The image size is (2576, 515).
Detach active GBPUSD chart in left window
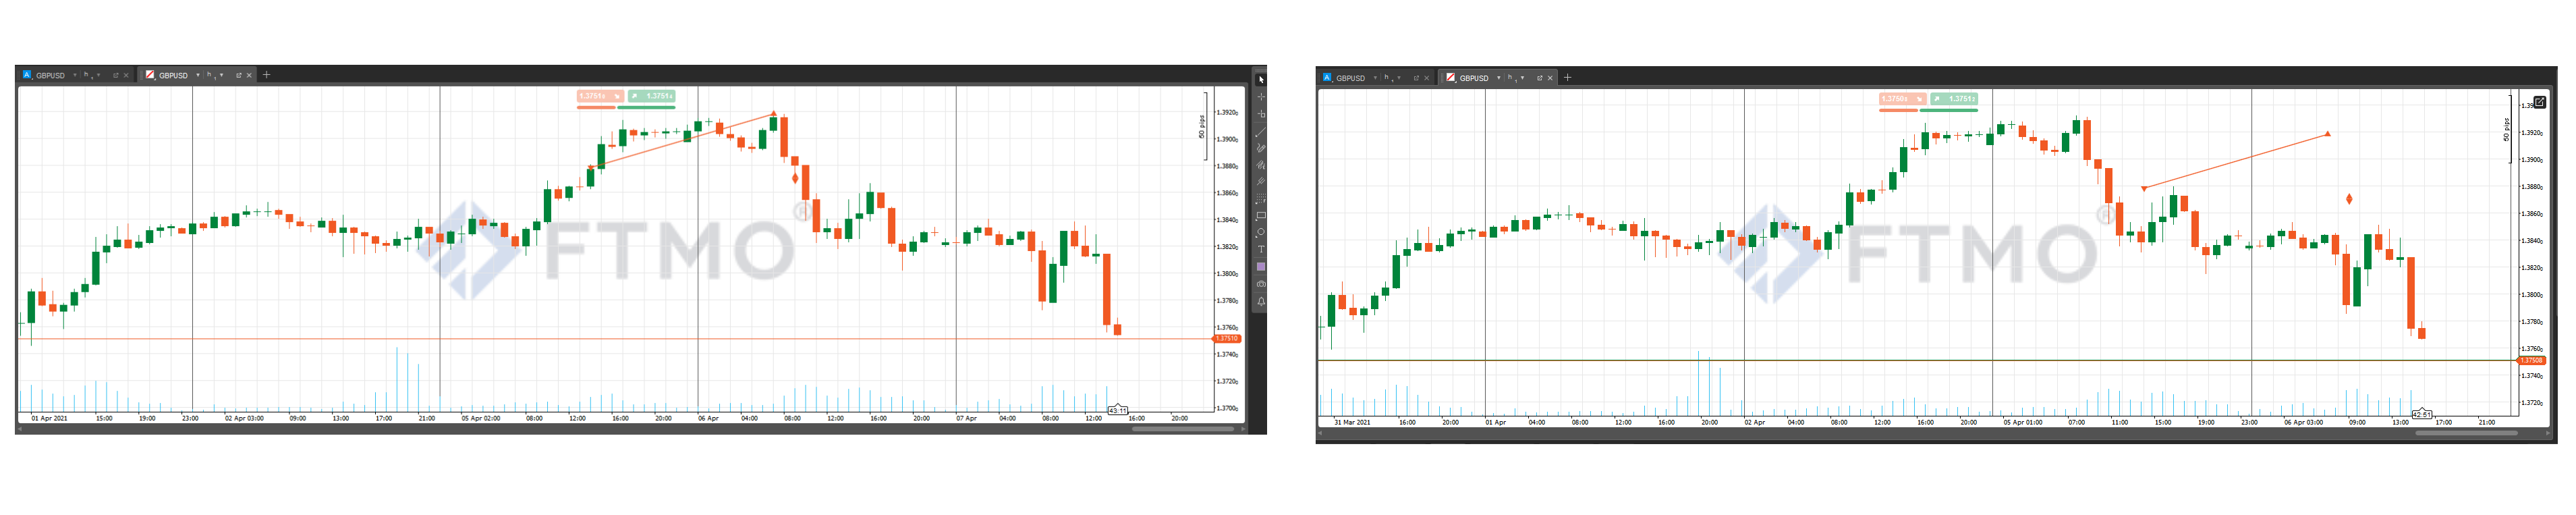[x=239, y=76]
